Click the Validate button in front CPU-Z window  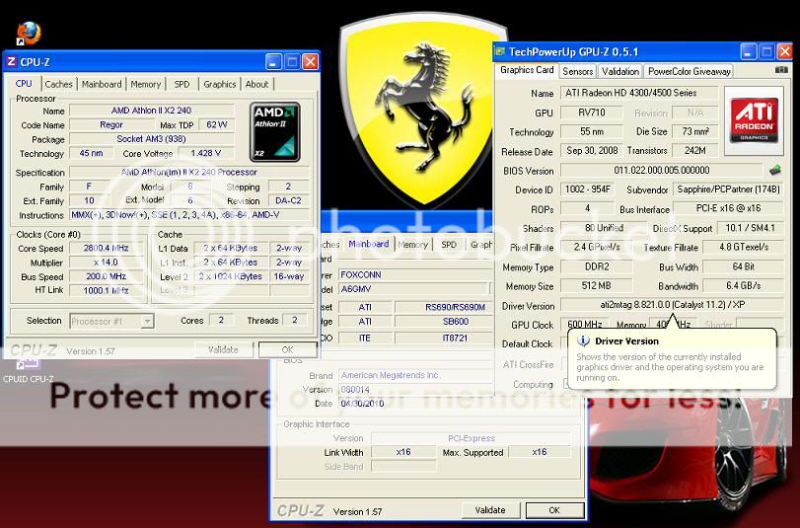[224, 349]
